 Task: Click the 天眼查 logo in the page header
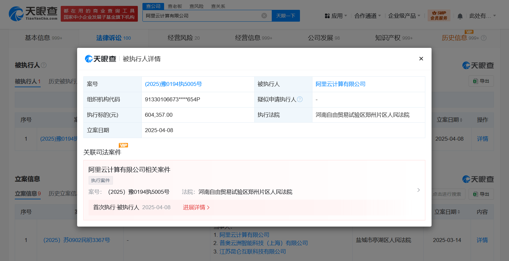point(33,13)
